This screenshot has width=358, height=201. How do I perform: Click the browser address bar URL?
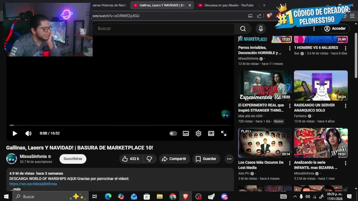pos(116,16)
